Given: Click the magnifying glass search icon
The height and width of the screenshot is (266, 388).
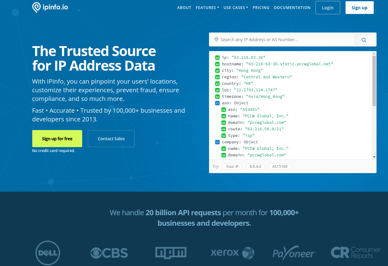Looking at the screenshot, I should (x=363, y=40).
